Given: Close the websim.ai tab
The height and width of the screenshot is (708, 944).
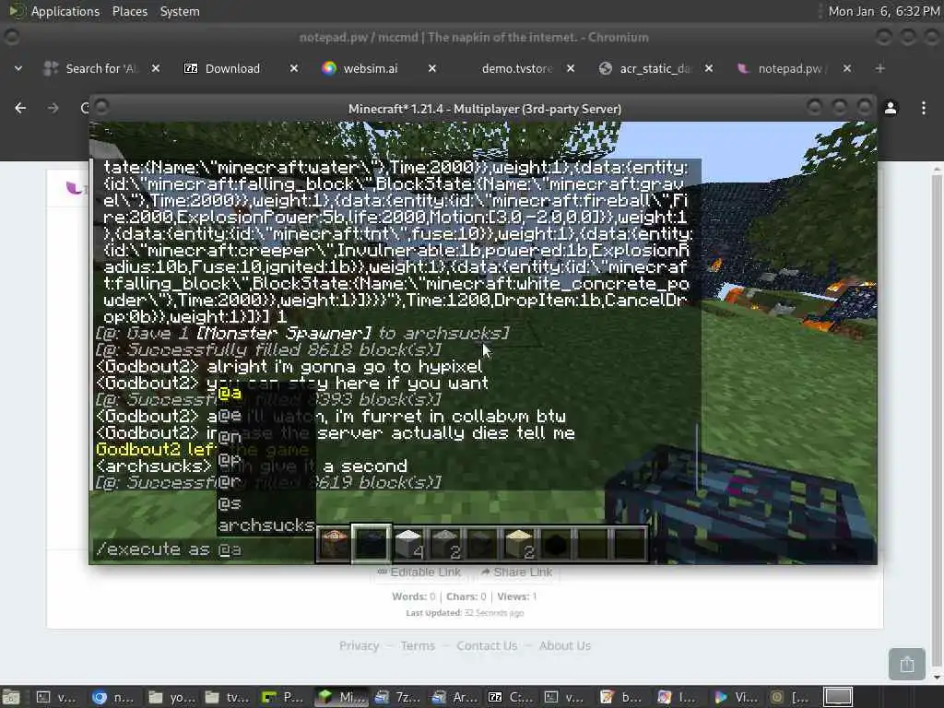Looking at the screenshot, I should pos(432,68).
